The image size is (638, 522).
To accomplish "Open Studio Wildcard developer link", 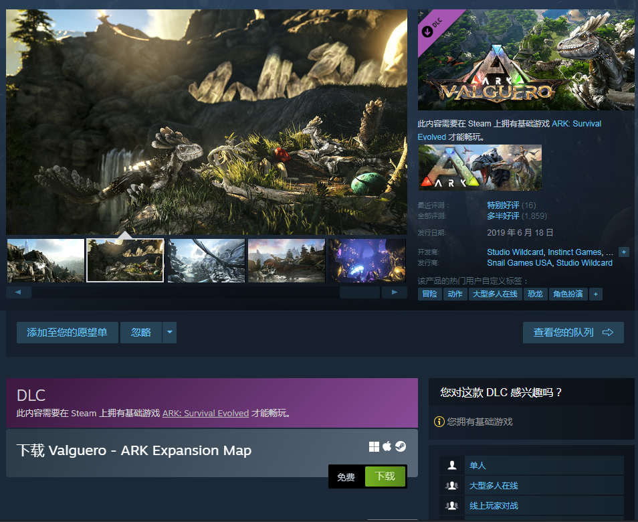I will tap(515, 252).
